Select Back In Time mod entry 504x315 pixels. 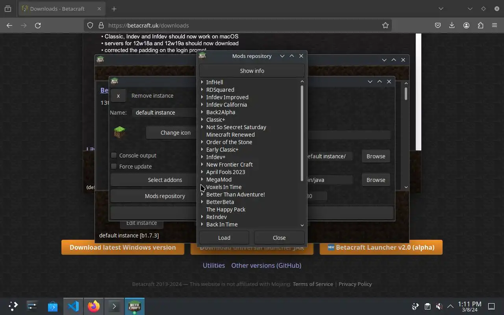tap(222, 224)
